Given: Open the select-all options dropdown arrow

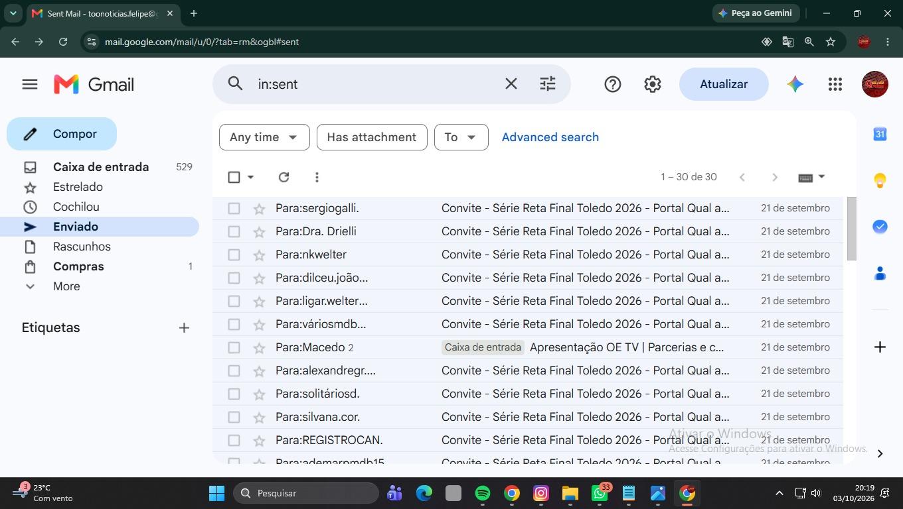Looking at the screenshot, I should point(250,177).
